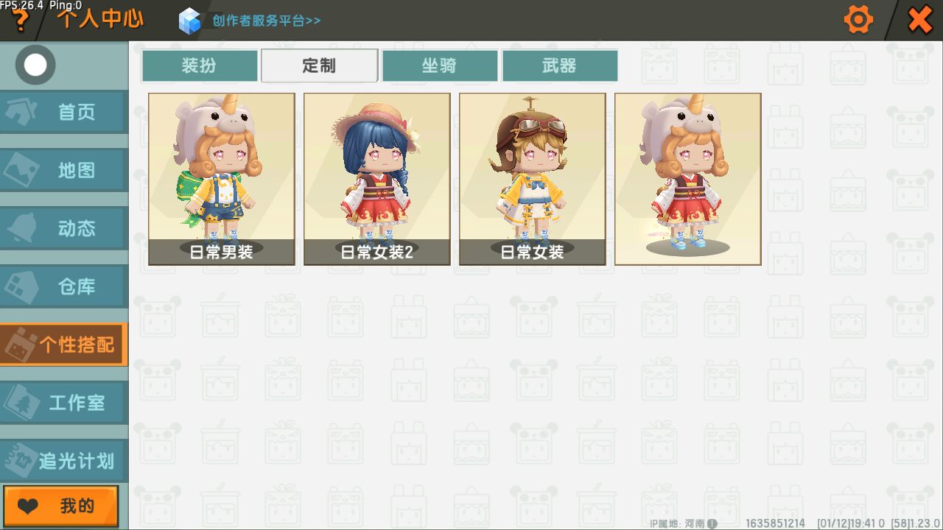Open 首页 home in the sidebar
This screenshot has width=943, height=530.
point(64,112)
